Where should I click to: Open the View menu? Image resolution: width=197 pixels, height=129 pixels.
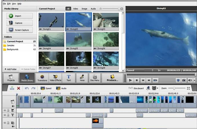click(x=14, y=4)
